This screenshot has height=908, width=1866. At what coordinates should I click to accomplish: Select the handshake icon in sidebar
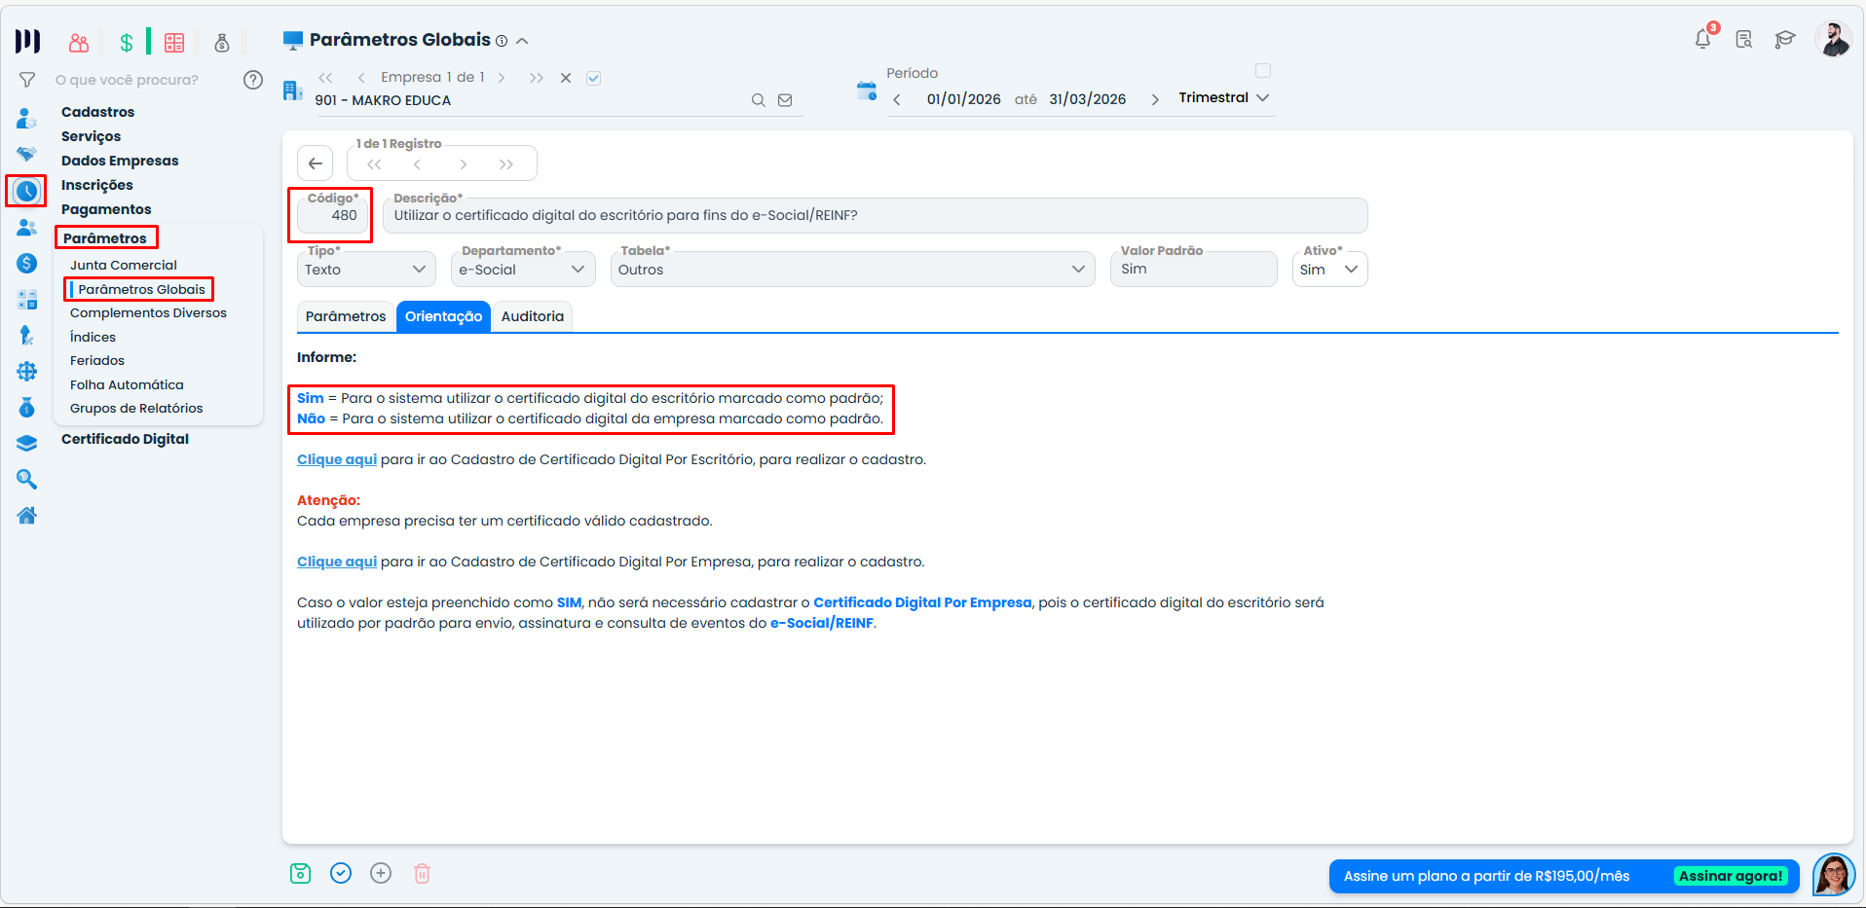coord(26,154)
